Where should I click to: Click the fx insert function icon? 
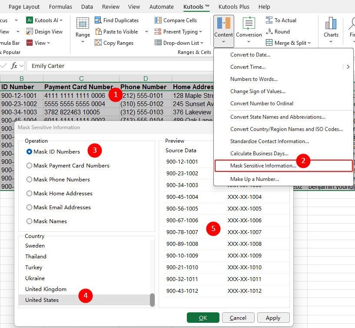coord(14,66)
